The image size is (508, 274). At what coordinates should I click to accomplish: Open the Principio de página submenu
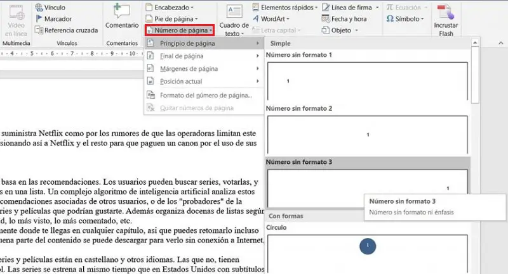click(204, 43)
